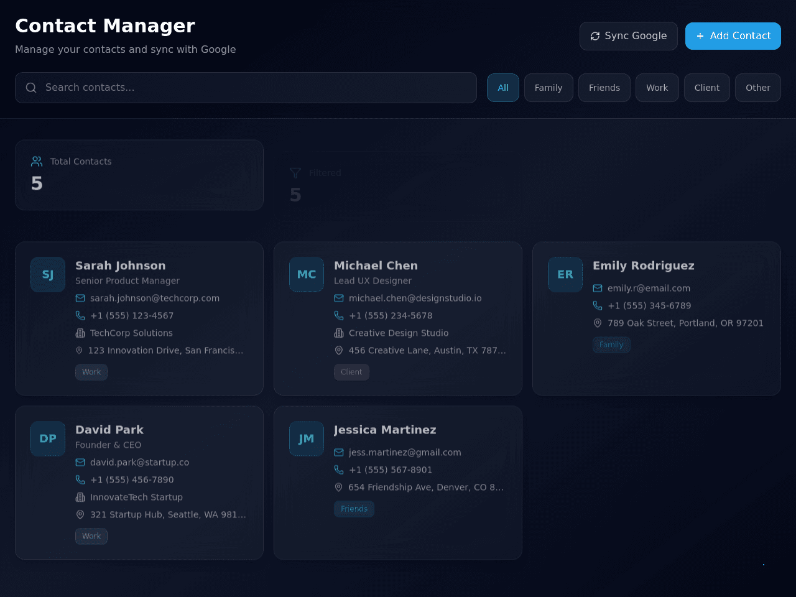Click location pin beside 789 Oak Street
Viewport: 796px width, 597px height.
598,323
